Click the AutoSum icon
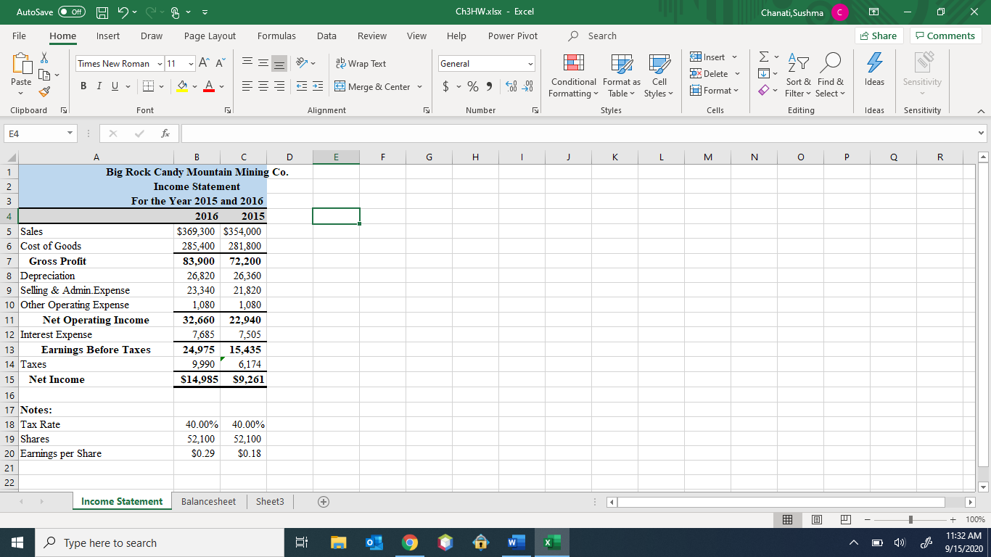This screenshot has width=991, height=557. pyautogui.click(x=763, y=58)
